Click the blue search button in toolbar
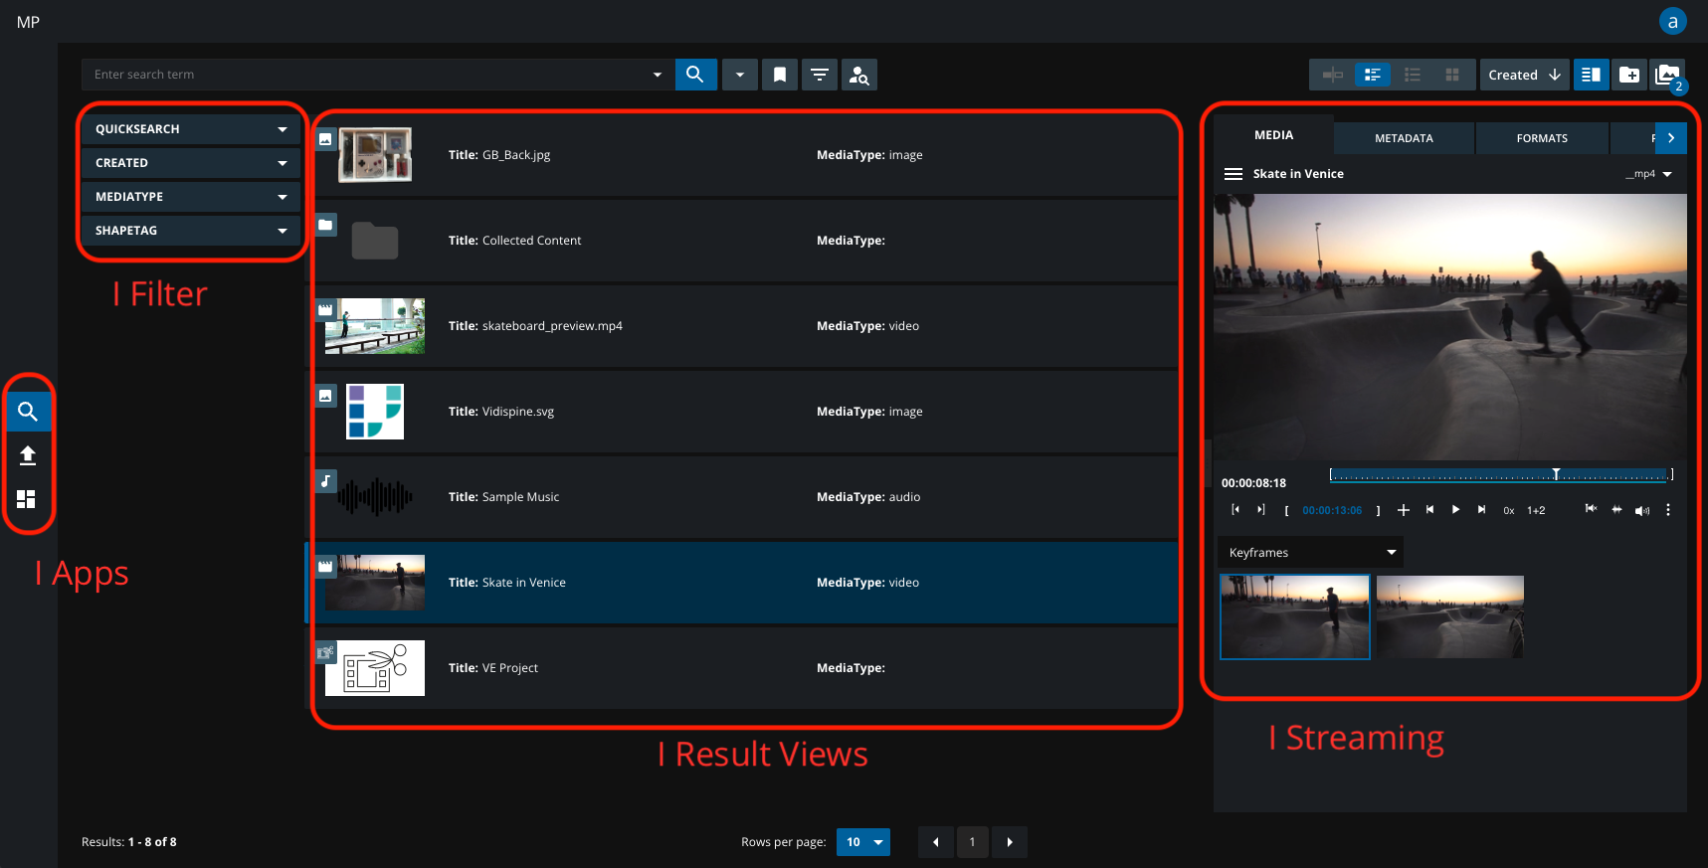 pos(695,75)
